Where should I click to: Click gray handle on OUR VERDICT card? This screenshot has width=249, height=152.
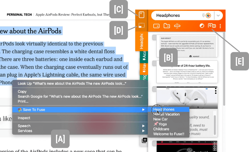pyautogui.click(x=154, y=37)
